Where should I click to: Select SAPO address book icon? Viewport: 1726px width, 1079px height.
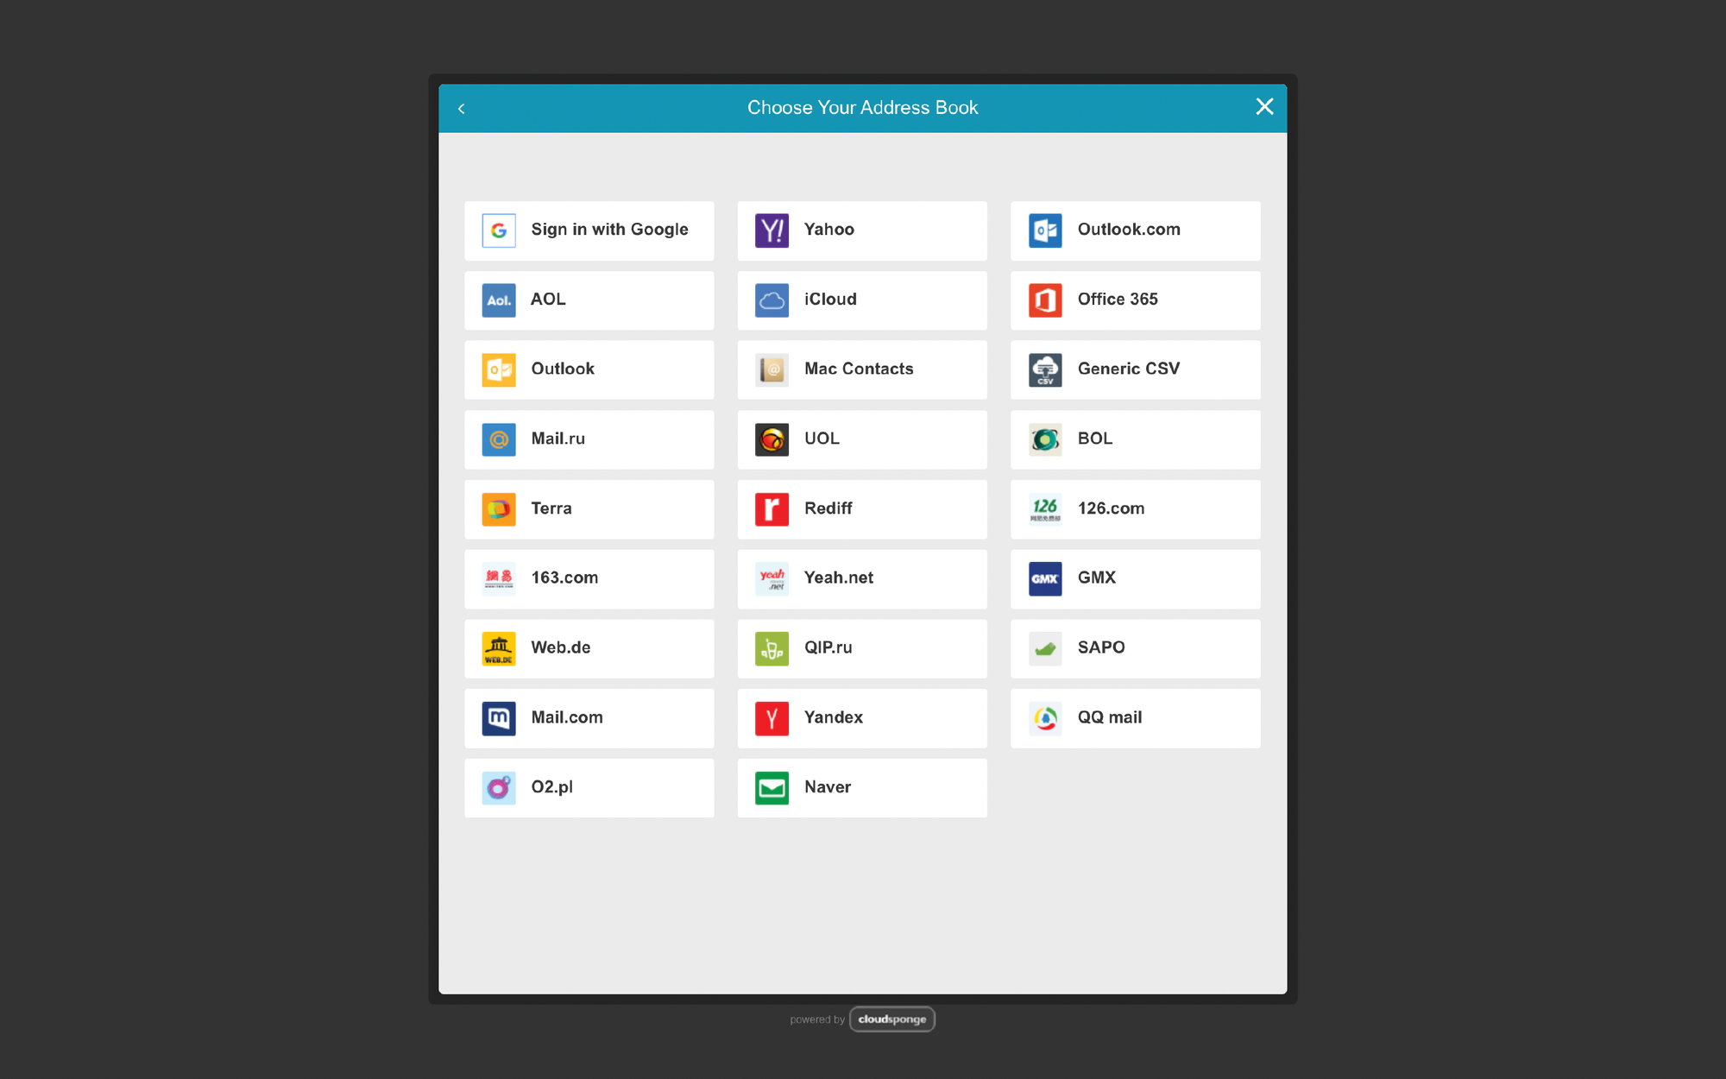point(1044,647)
